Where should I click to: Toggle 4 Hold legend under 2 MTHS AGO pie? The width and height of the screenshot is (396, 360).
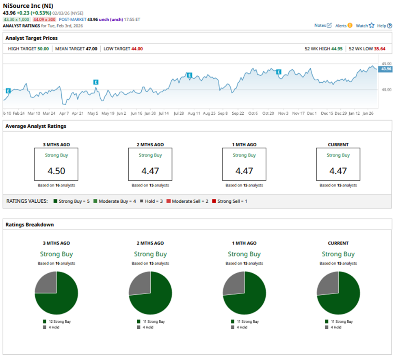coord(148,327)
